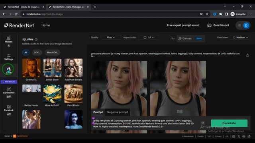Open the Chrome three-dot menu
The image size is (255, 143).
251,14
